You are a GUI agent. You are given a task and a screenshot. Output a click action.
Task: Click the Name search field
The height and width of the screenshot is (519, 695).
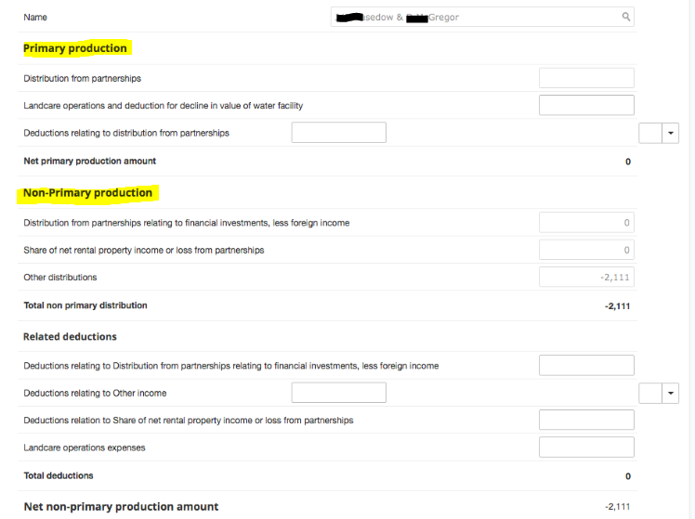pos(482,17)
